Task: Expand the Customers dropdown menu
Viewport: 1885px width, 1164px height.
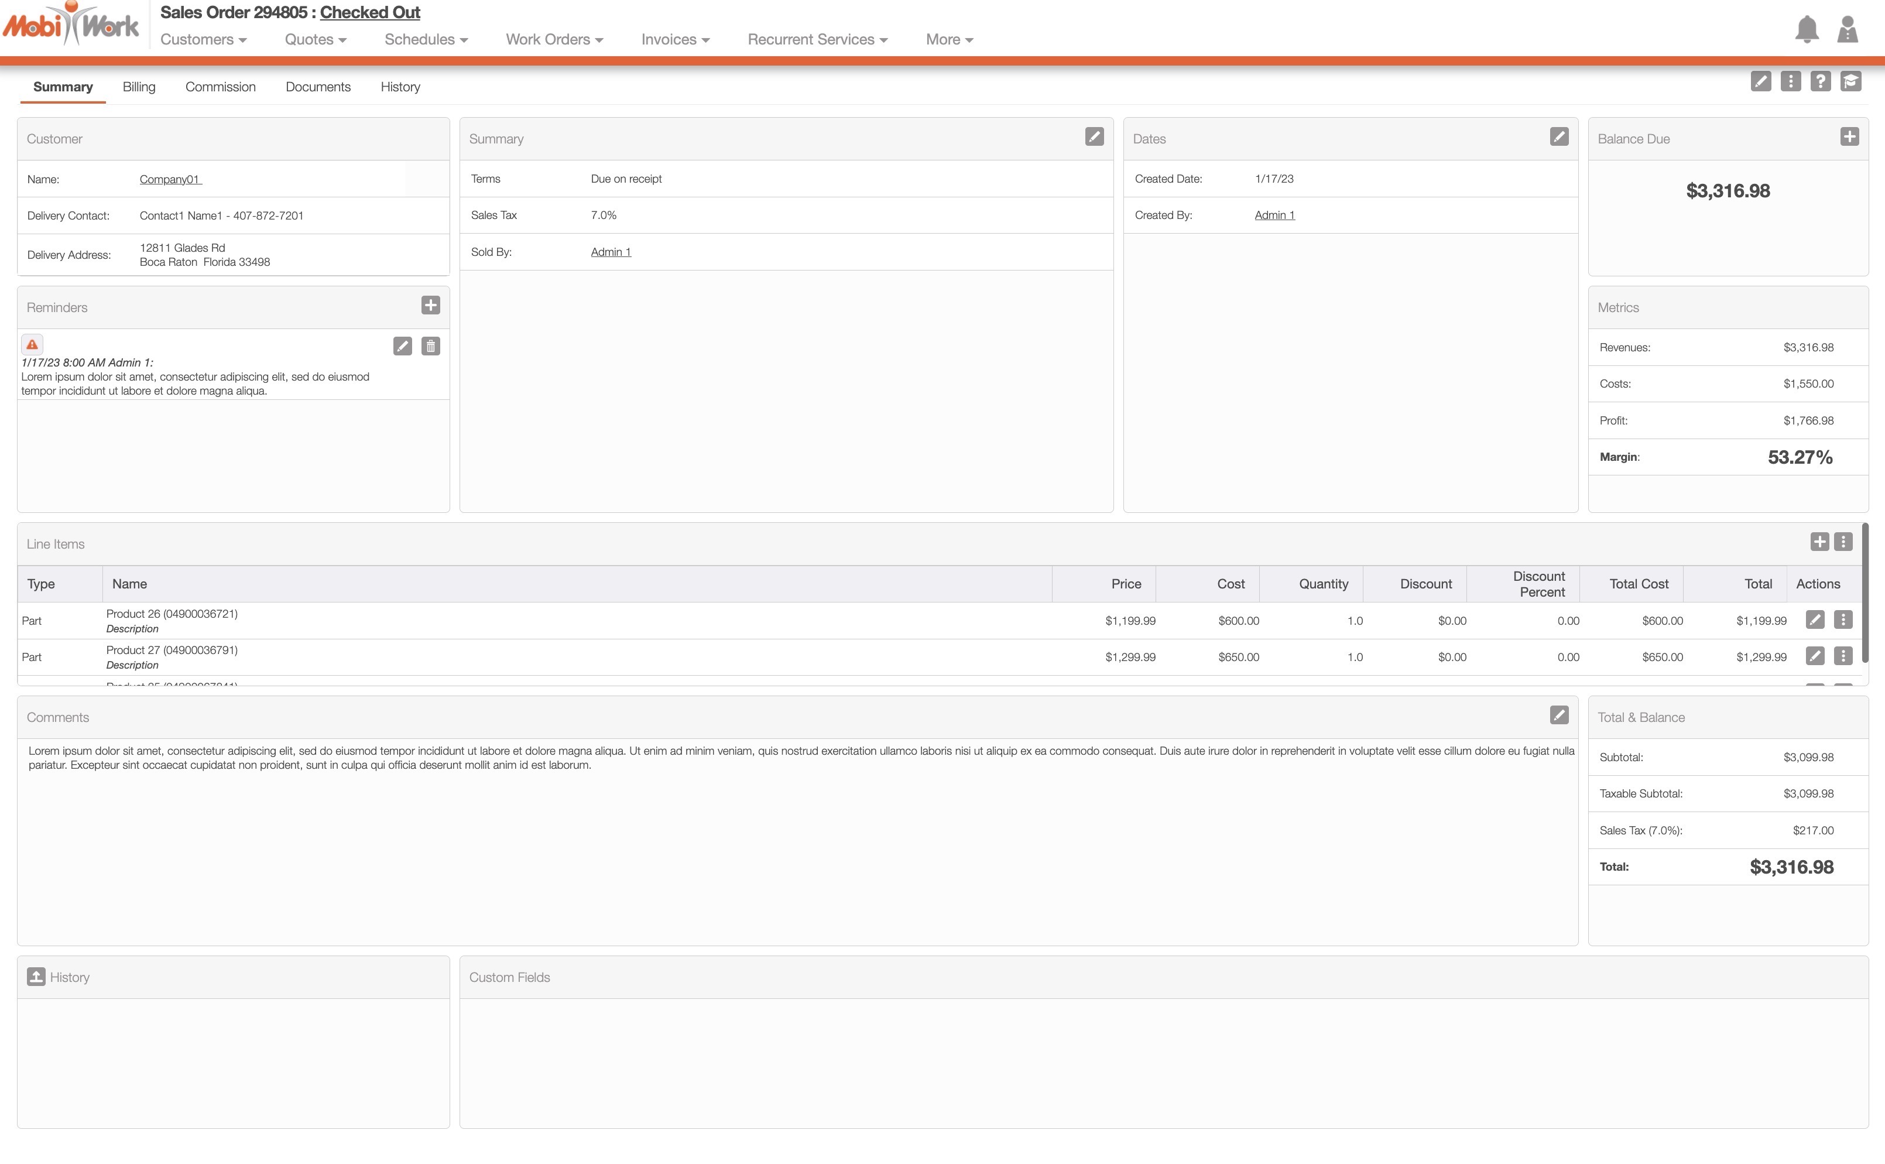Action: pos(203,39)
